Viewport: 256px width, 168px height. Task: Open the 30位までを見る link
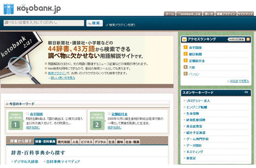[239, 81]
